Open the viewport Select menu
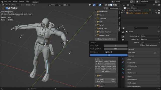The image size is (161, 90). (28, 5)
